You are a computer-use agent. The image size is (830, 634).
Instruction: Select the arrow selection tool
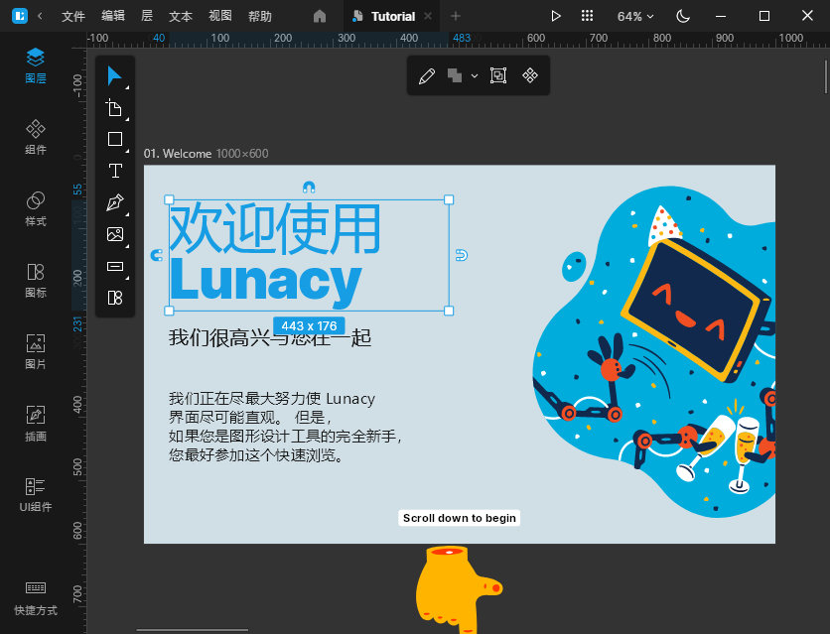[x=115, y=74]
